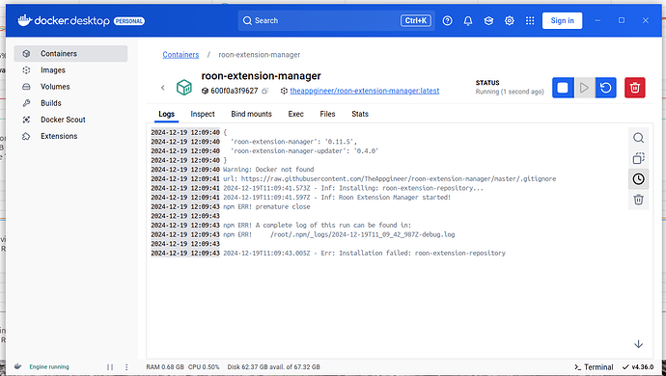Click the Ctrl+K shortcut badge
Image resolution: width=666 pixels, height=376 pixels.
[415, 20]
